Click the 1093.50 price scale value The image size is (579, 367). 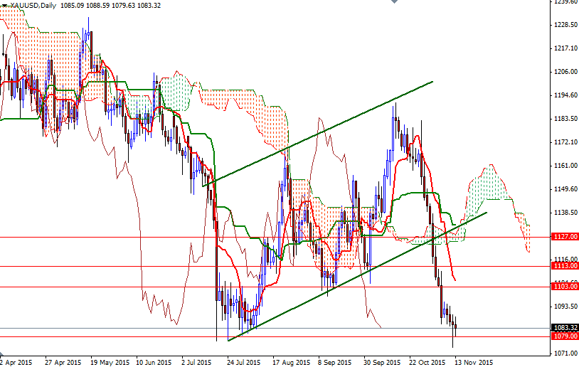pyautogui.click(x=565, y=307)
